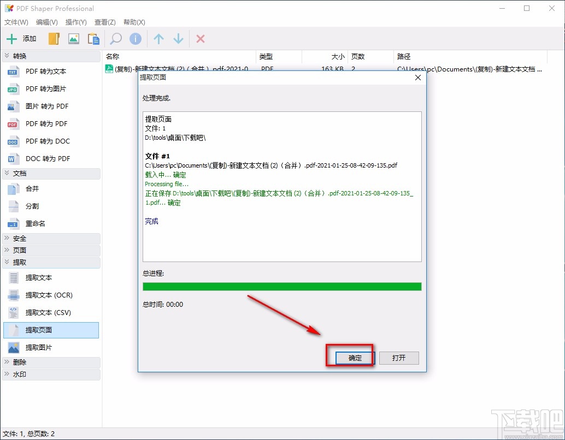Move file down with the down arrow
Screen dimensions: 565x440
(x=178, y=39)
